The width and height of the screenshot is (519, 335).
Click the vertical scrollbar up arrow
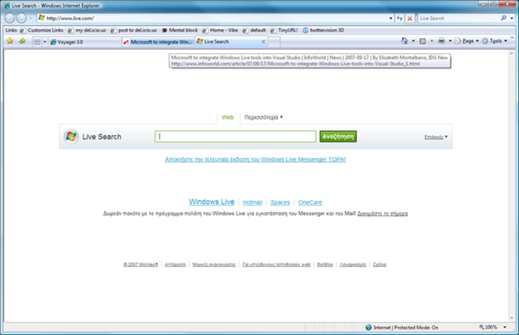(x=512, y=53)
